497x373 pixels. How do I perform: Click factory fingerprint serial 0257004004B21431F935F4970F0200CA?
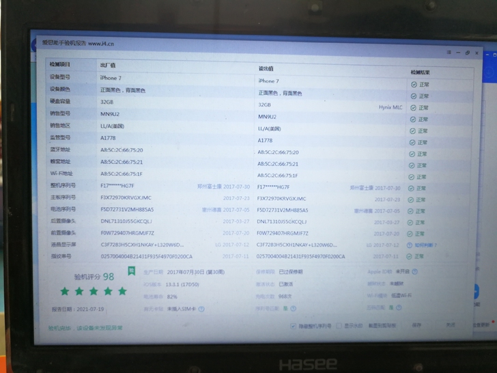click(146, 256)
